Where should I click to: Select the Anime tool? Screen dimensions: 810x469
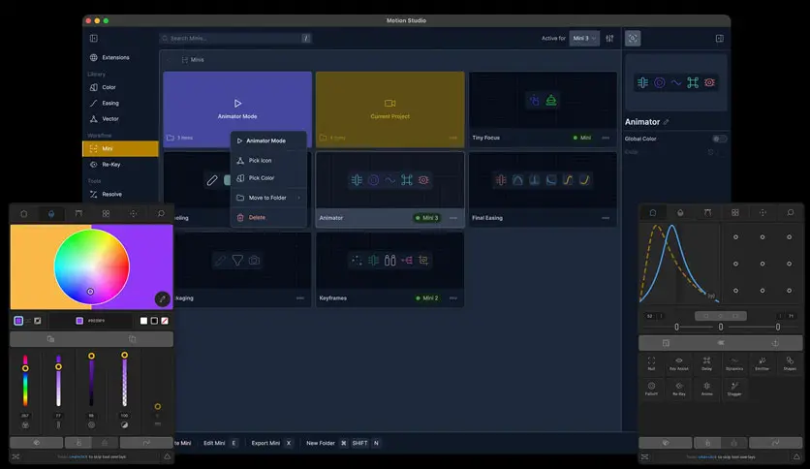click(706, 389)
